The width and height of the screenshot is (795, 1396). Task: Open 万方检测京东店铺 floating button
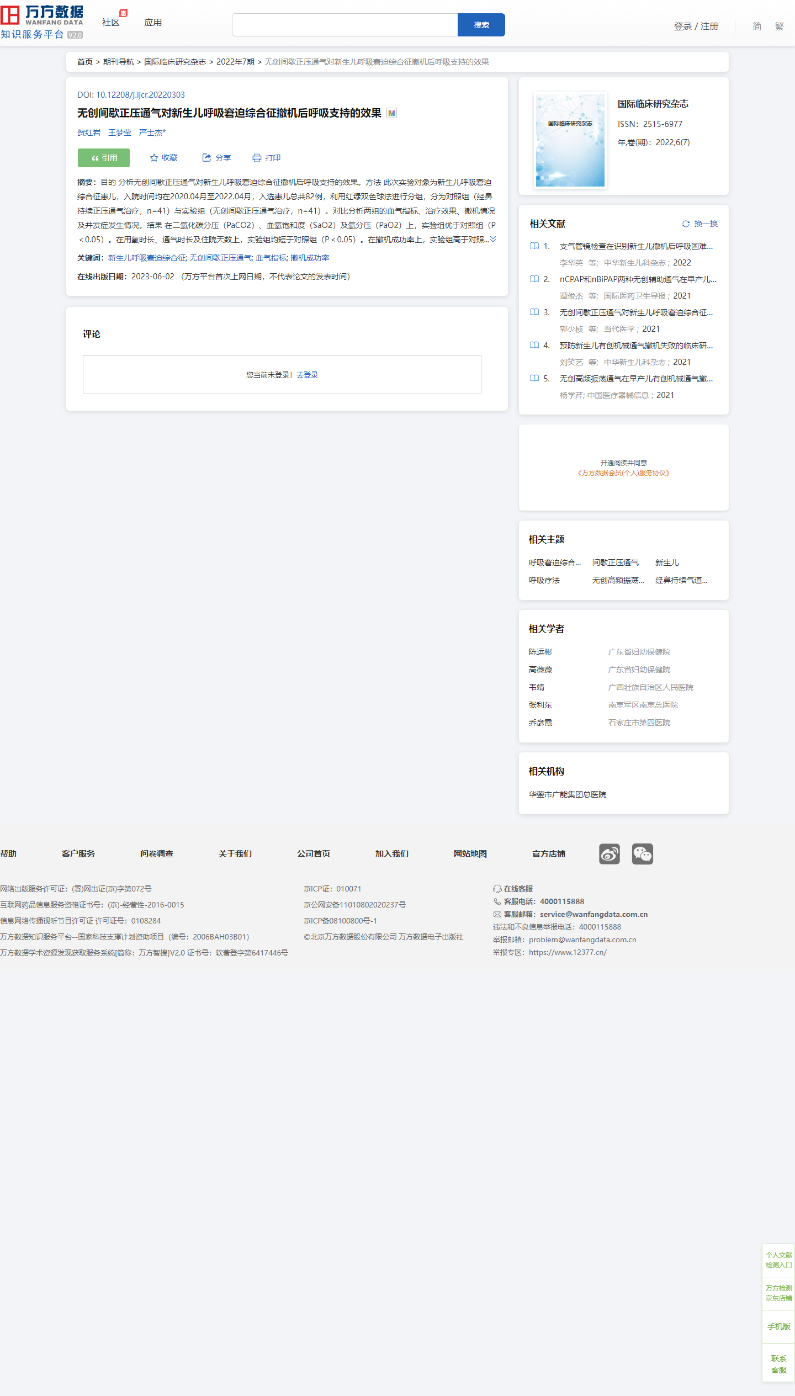click(778, 1293)
